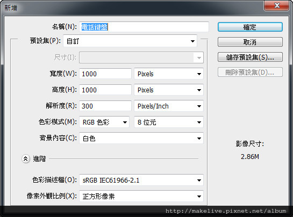Open the 色彩描述檔 dropdown showing sRGB IEC61966-2.1
The width and height of the screenshot is (293, 217).
point(141,180)
